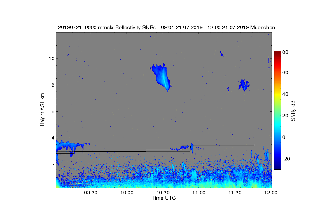Click the colorbar value 80
336x224 pixels.
point(286,52)
